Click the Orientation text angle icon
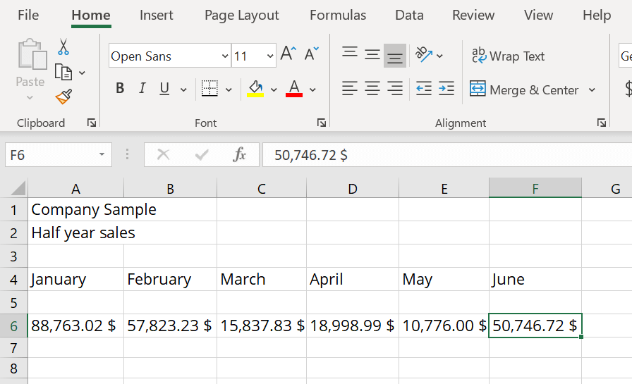This screenshot has width=632, height=384. [424, 55]
